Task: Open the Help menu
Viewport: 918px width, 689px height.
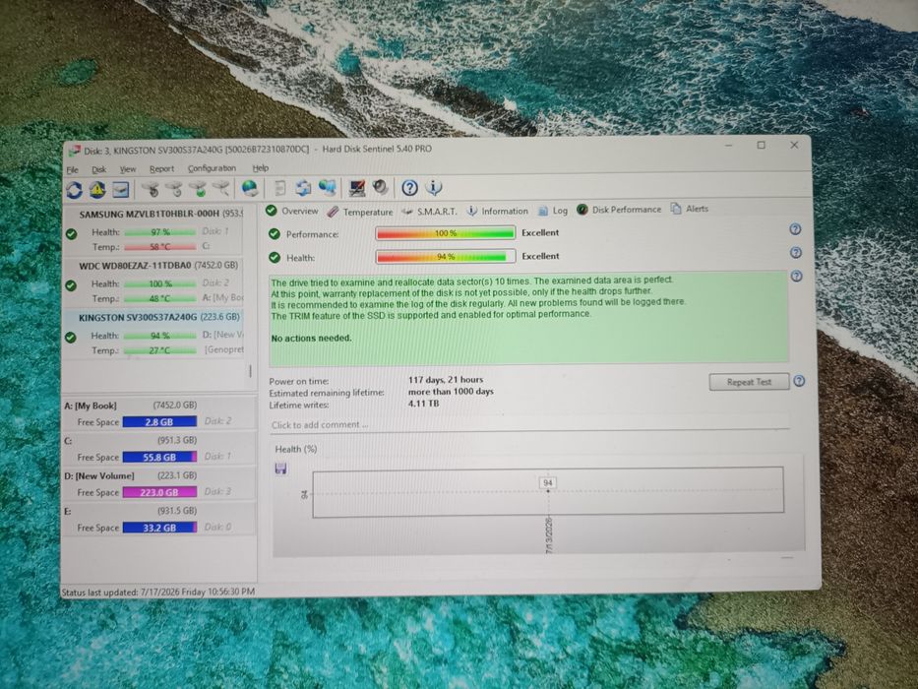Action: point(261,168)
